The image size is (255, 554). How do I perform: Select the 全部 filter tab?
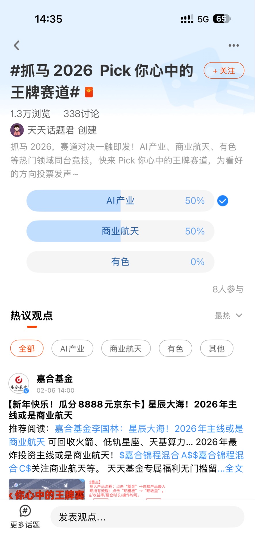click(27, 348)
